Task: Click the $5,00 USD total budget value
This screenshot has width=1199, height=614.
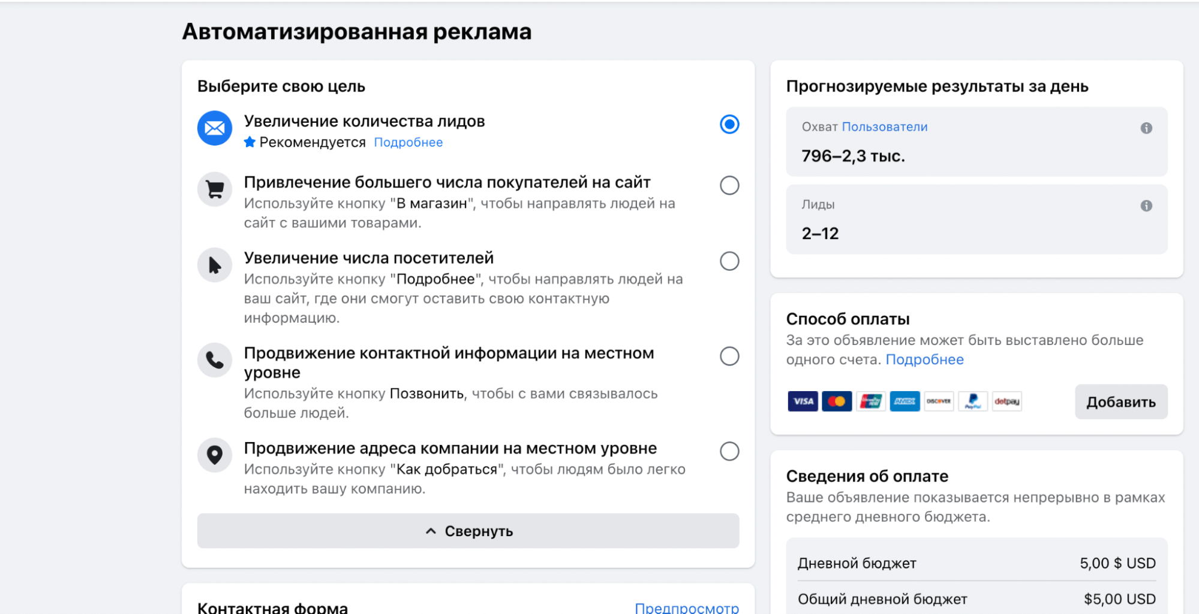Action: (1119, 599)
